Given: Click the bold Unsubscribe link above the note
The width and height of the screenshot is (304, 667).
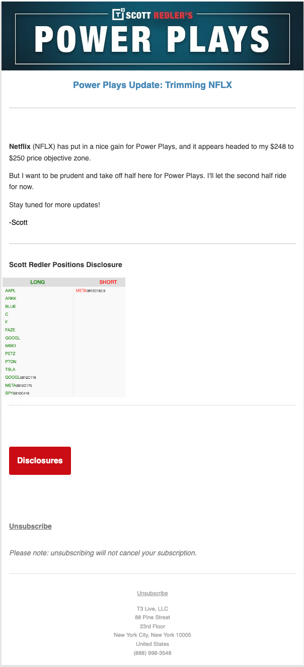Looking at the screenshot, I should 30,526.
